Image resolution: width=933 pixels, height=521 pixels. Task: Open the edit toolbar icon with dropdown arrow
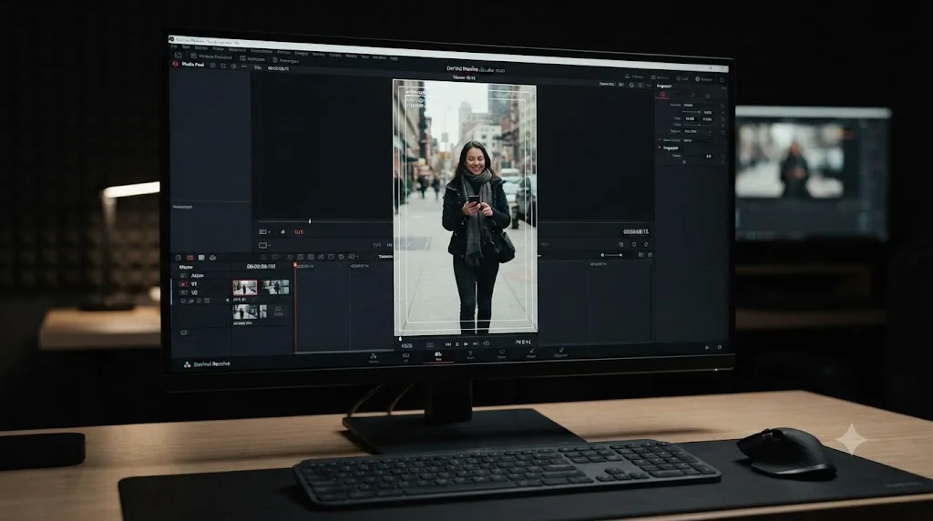pos(353,256)
